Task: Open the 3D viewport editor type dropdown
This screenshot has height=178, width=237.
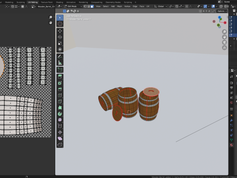Action: [59, 6]
